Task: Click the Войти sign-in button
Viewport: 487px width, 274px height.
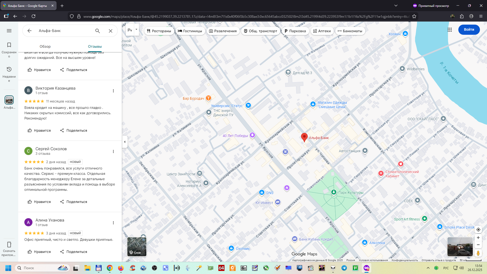Action: [x=469, y=29]
